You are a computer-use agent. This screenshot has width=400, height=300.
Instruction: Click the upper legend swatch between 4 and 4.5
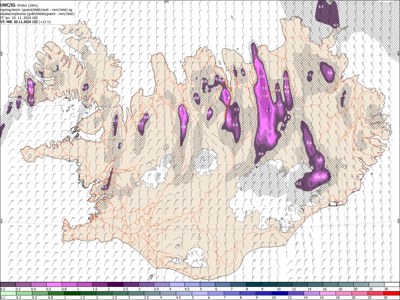tap(177, 285)
